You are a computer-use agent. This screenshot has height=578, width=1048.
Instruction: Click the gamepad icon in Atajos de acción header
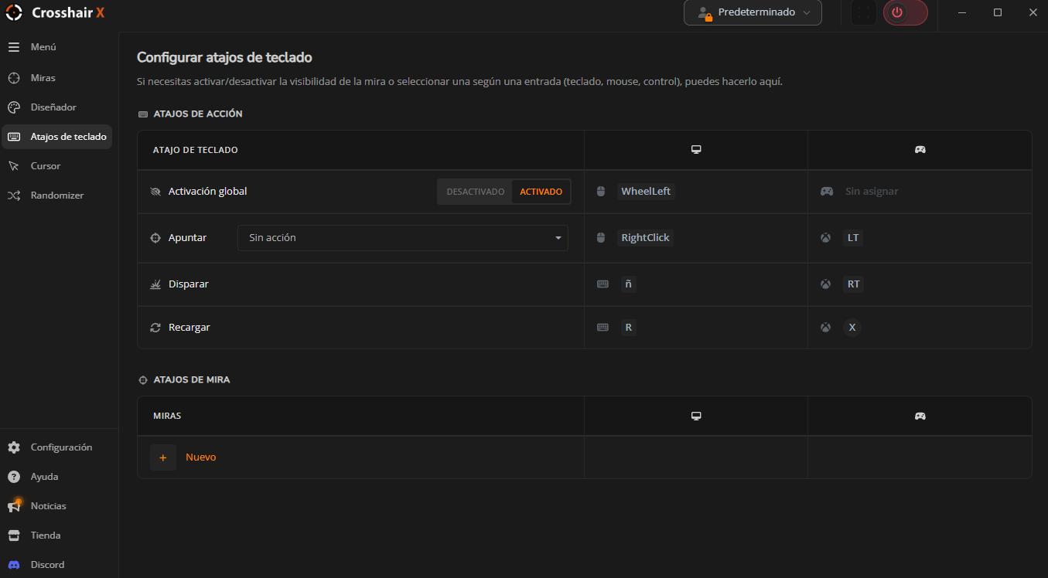point(920,150)
